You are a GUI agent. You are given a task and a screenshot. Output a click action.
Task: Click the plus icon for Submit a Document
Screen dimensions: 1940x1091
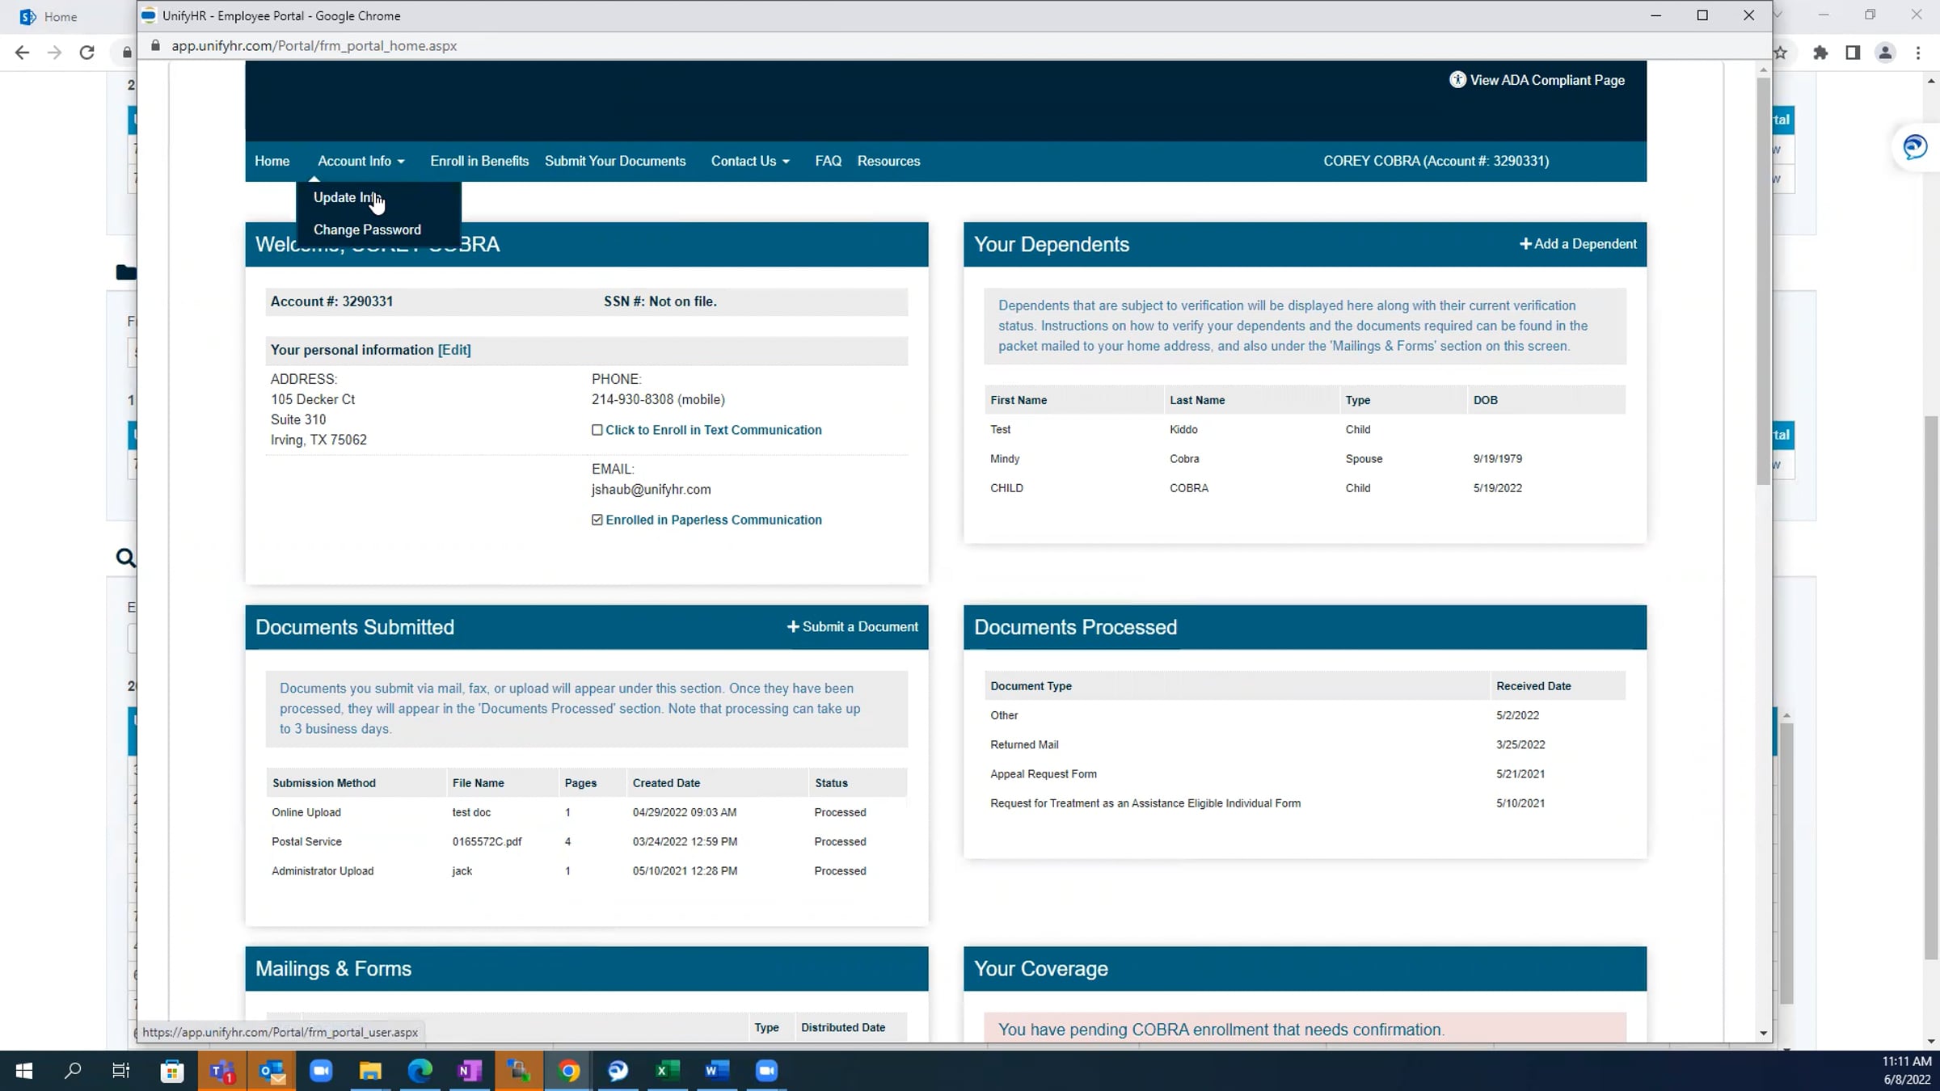coord(793,626)
